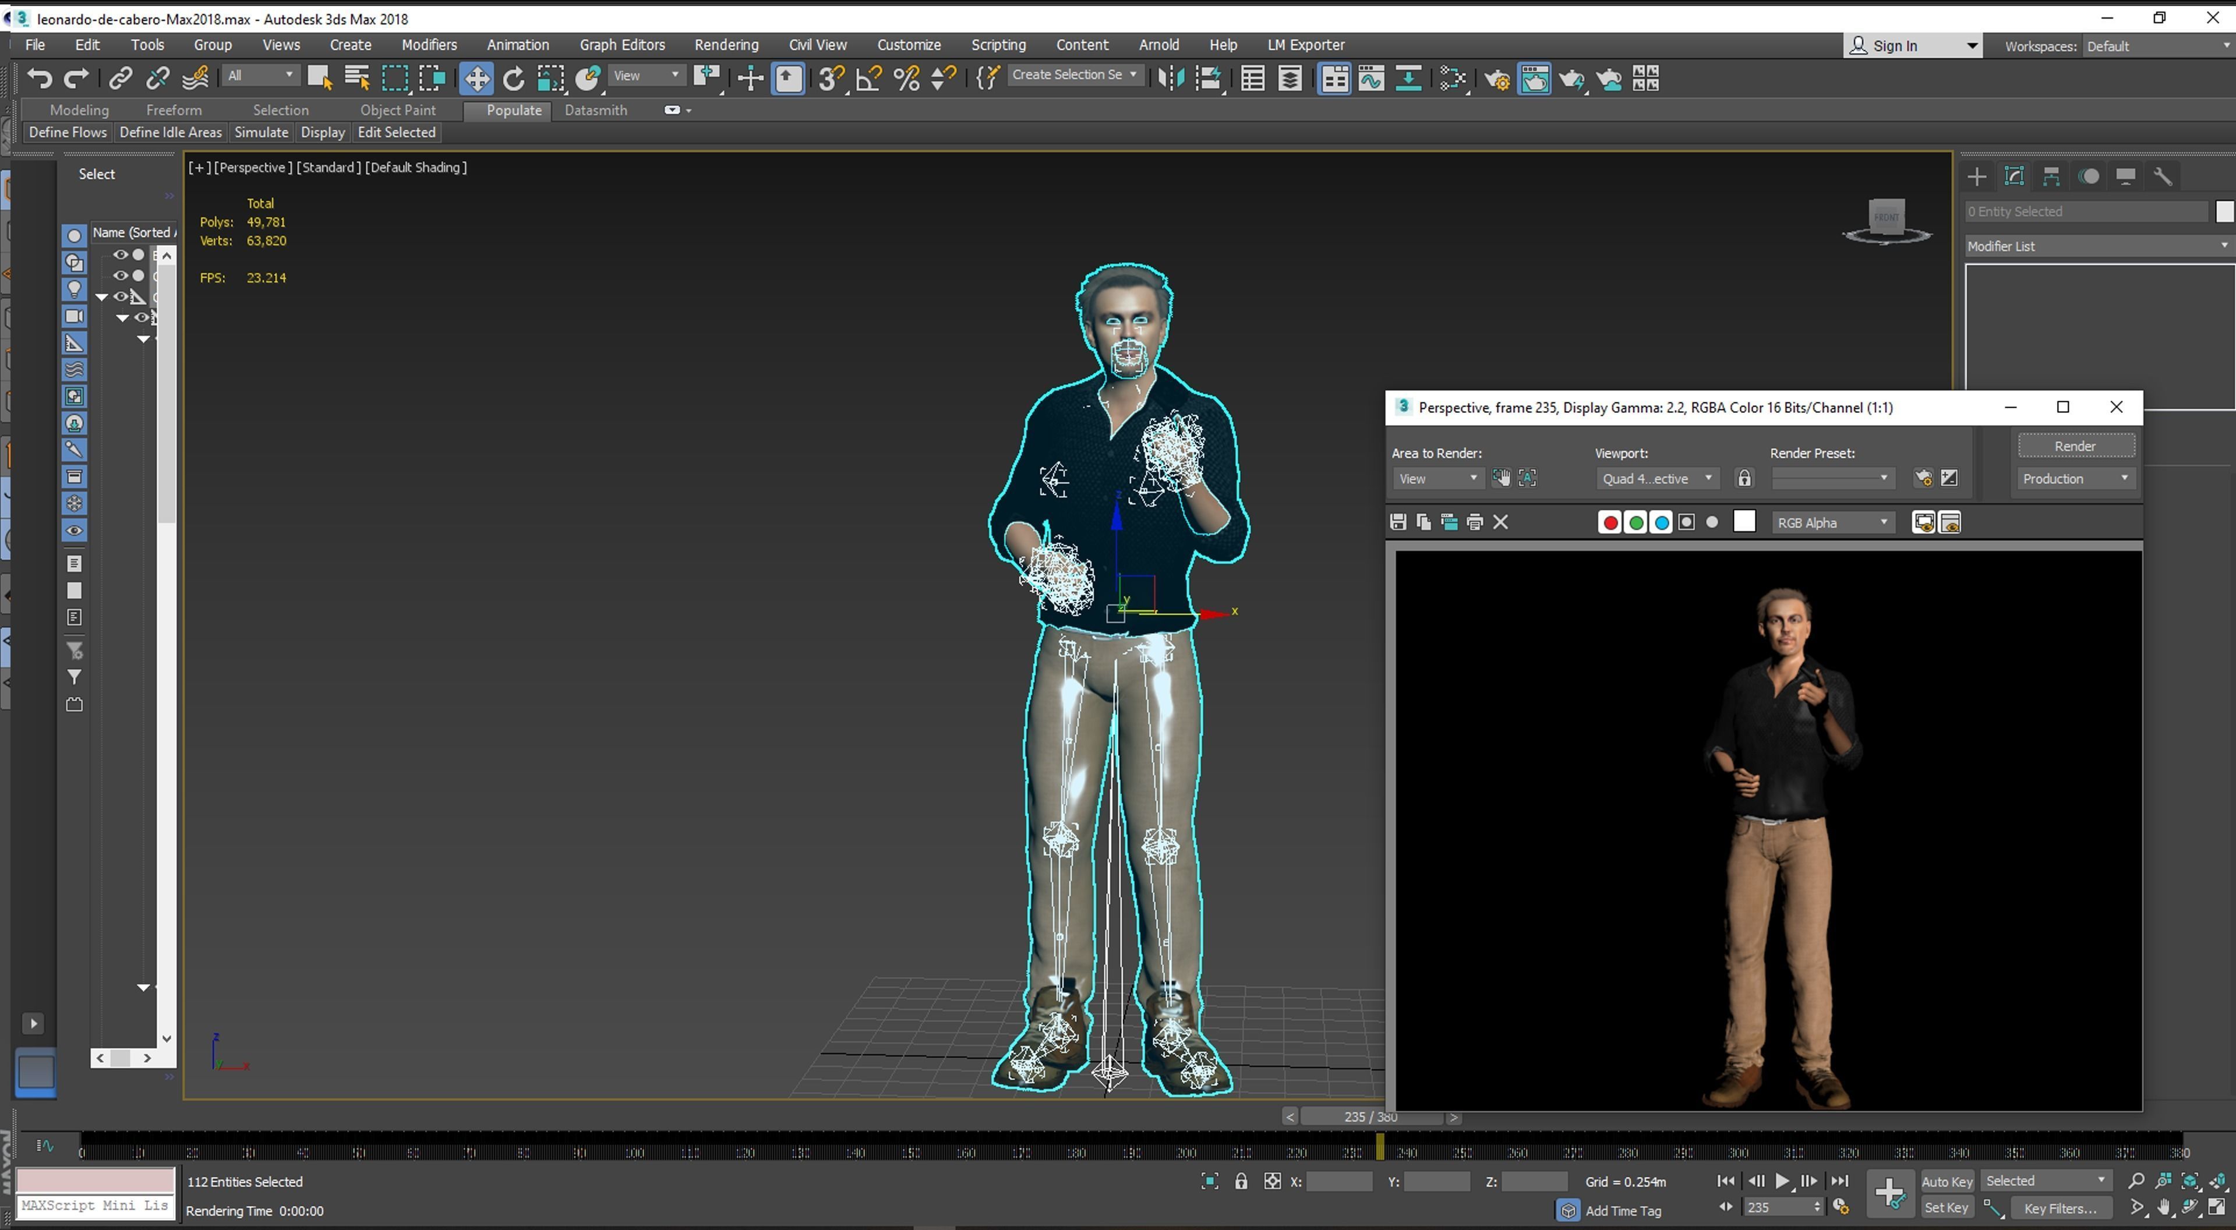Screen dimensions: 2236x1230
Task: Expand the Modifier List dropdown
Action: [2099, 246]
